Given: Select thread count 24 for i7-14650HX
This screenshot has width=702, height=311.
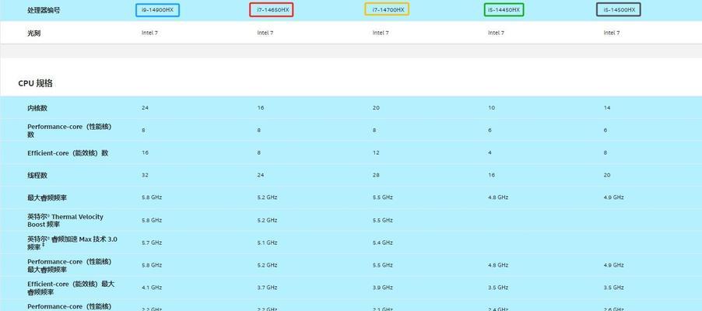Looking at the screenshot, I should [261, 175].
